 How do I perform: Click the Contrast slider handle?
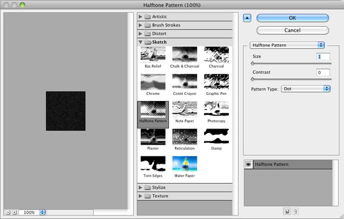pyautogui.click(x=252, y=79)
